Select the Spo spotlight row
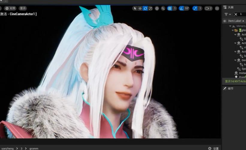 (242, 69)
